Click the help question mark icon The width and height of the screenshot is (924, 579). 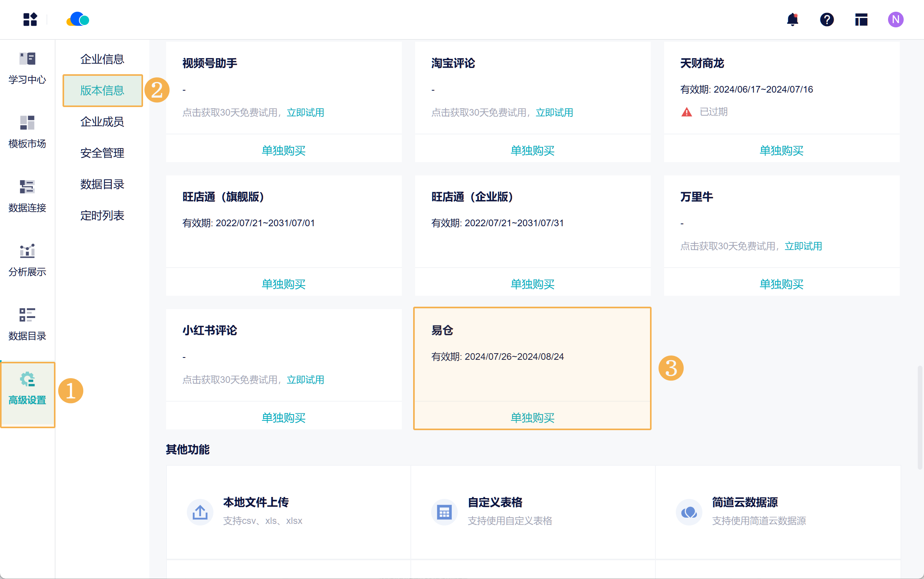click(x=827, y=20)
